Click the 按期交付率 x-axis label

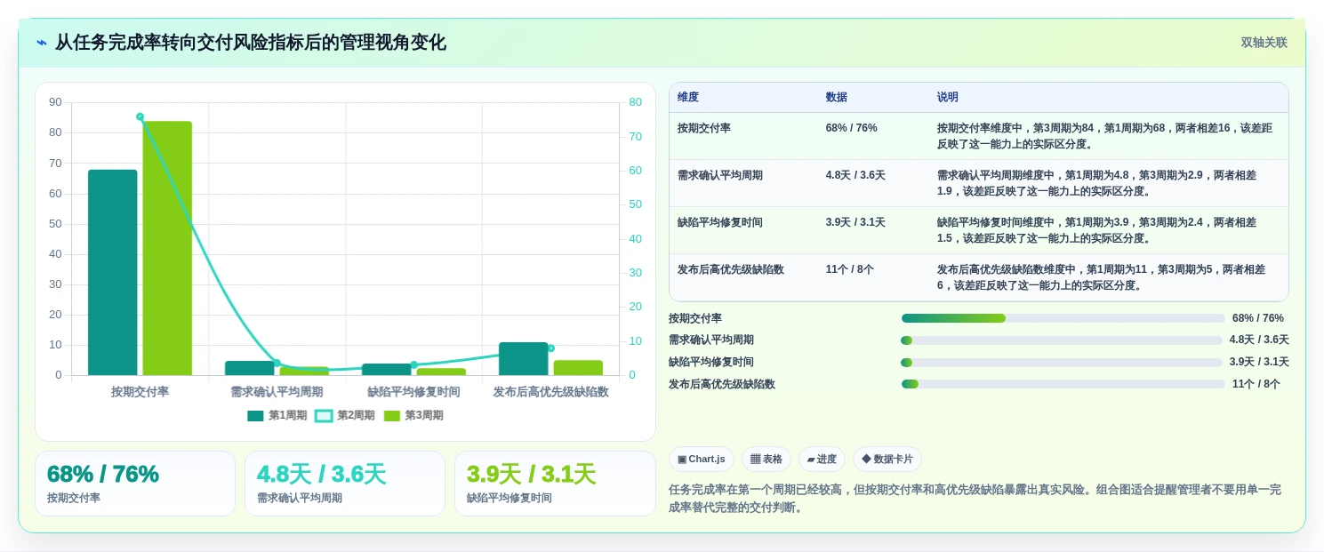pos(140,391)
